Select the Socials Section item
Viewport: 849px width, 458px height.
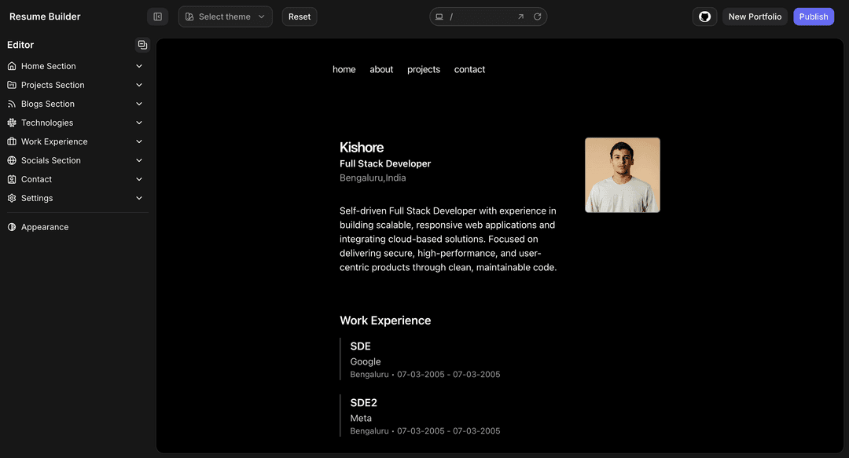click(x=51, y=160)
